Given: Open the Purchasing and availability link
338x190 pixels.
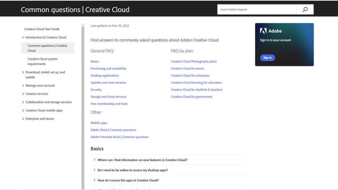Looking at the screenshot, I should click(x=108, y=69).
